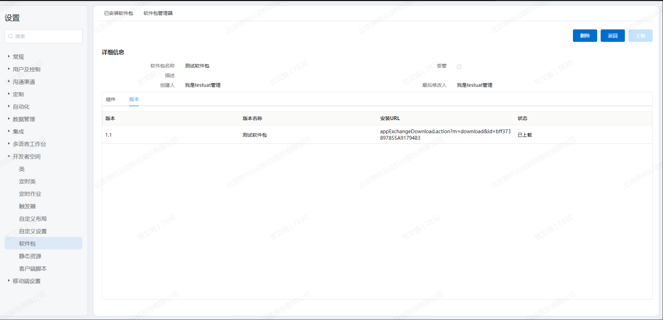This screenshot has height=320, width=663.
Task: Select 静态资源 in the developer menu
Action: pos(30,256)
